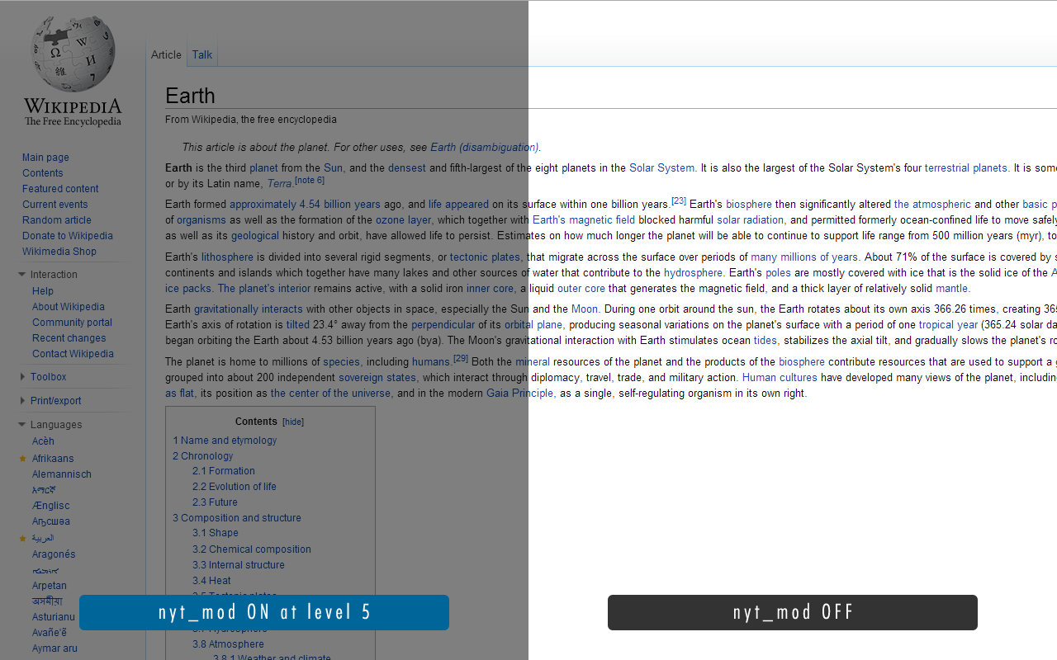Switch to the Talk tab
This screenshot has height=660, width=1057.
click(202, 54)
